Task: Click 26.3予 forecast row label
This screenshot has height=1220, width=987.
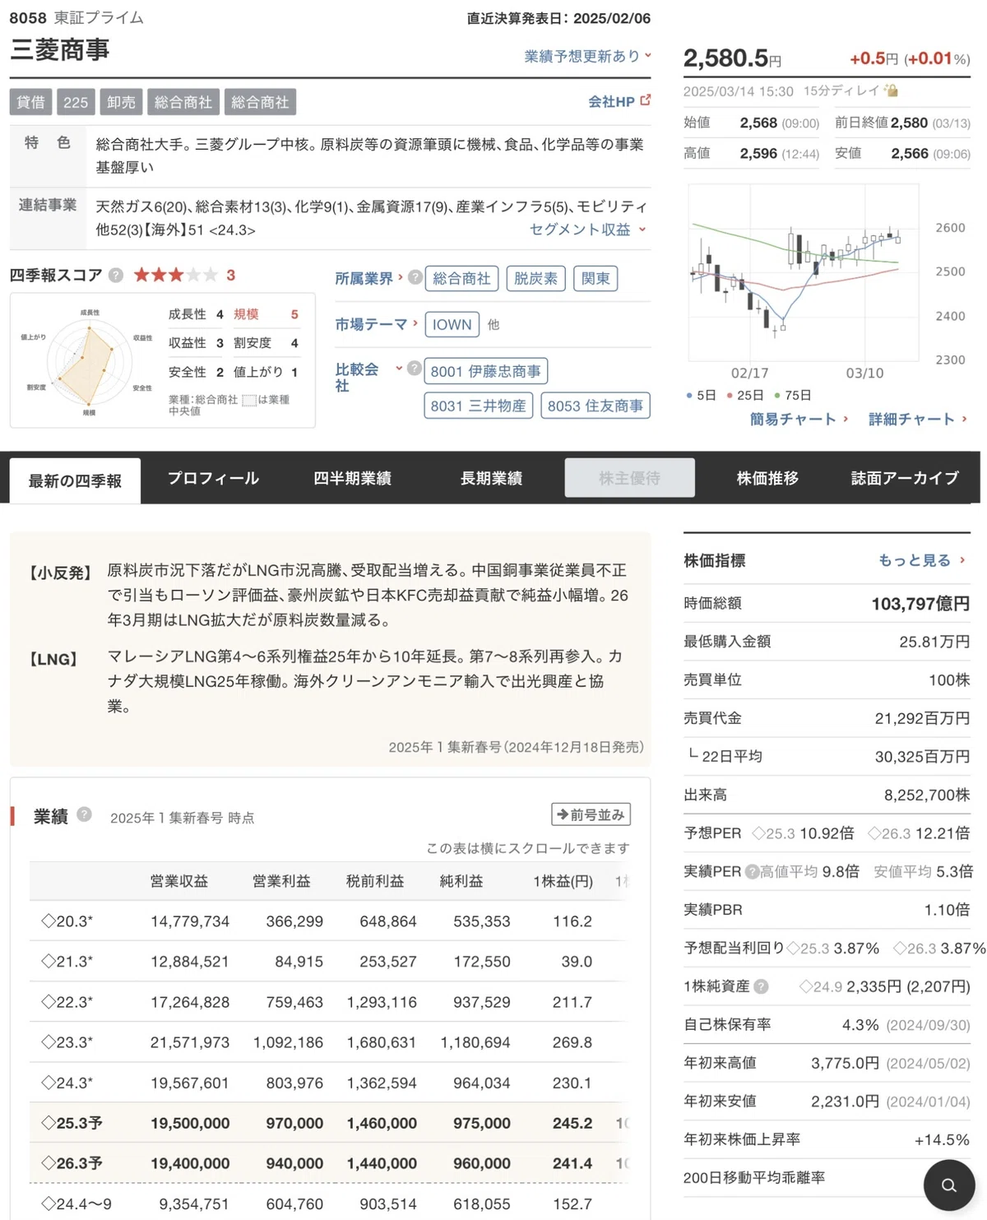Action: [72, 1163]
